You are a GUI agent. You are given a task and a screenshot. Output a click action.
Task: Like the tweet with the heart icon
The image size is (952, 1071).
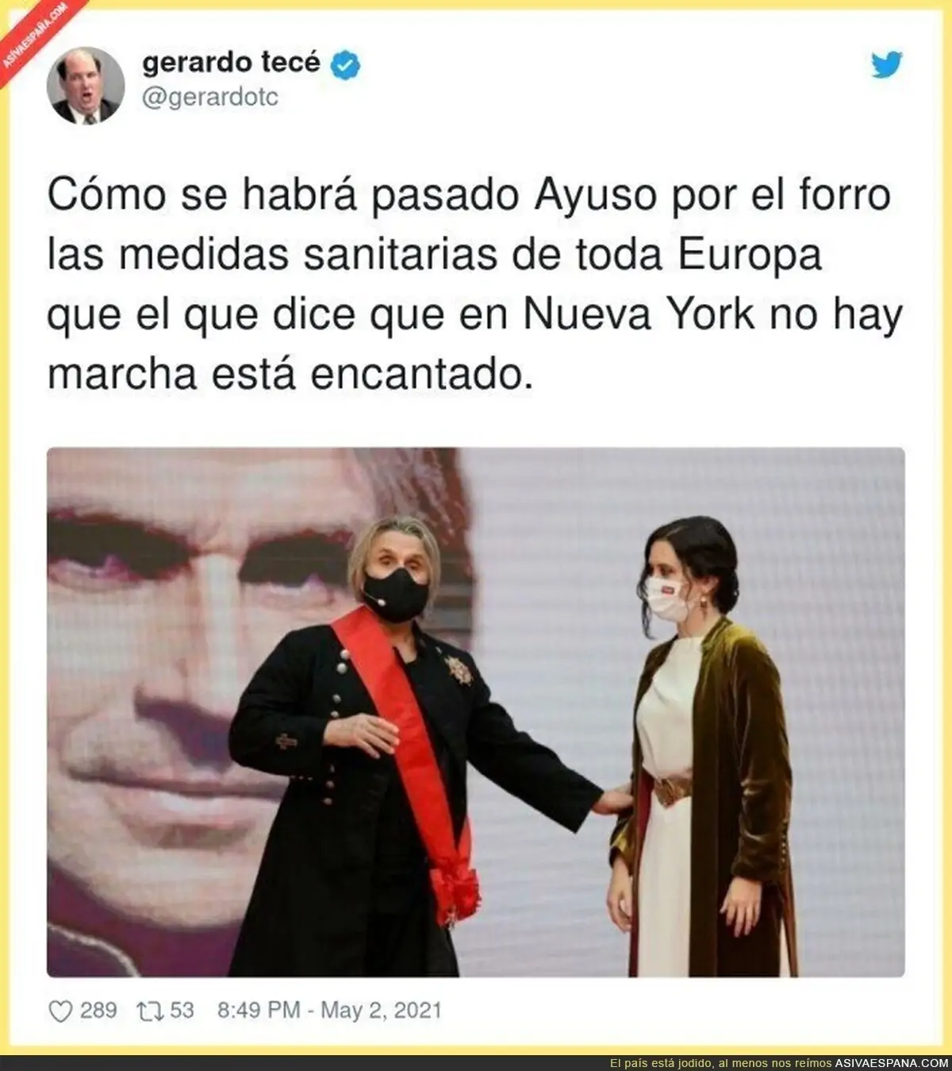(x=60, y=1011)
